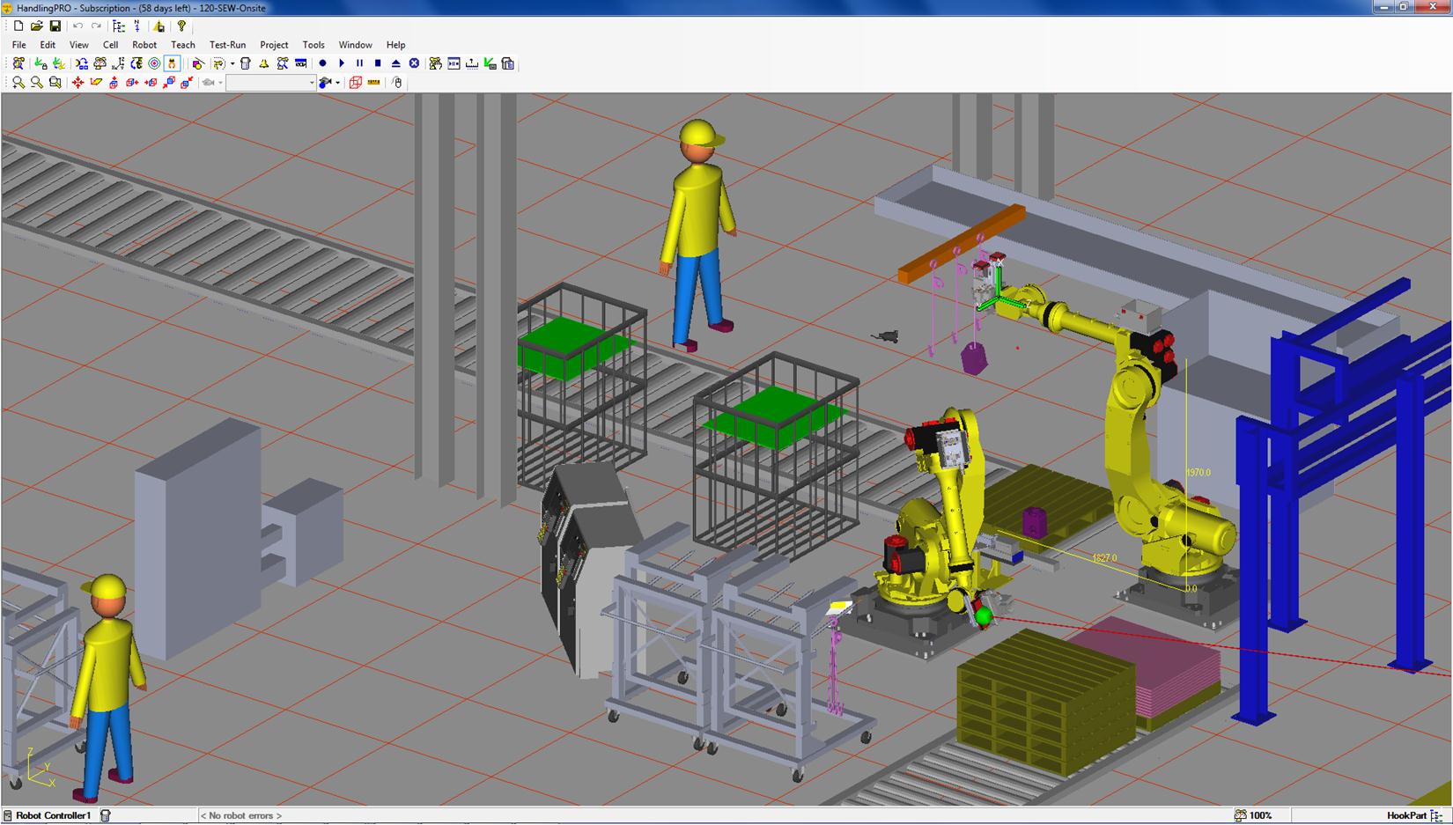Viewport: 1453px width, 825px height.
Task: Show wireframe view using the red cube icon
Action: pyautogui.click(x=356, y=83)
